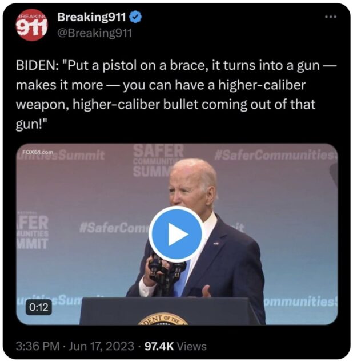Image resolution: width=353 pixels, height=361 pixels.
Task: Click the FOX61.com watermark in video
Action: [38, 152]
